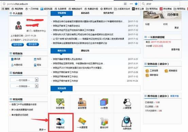The height and width of the screenshot is (132, 188).
Task: Switch to the 教务公告 tab
Action: [x=62, y=51]
